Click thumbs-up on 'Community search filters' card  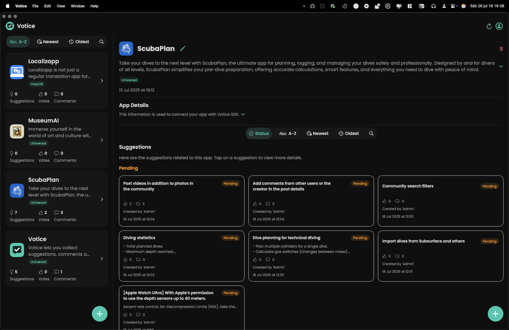point(384,201)
